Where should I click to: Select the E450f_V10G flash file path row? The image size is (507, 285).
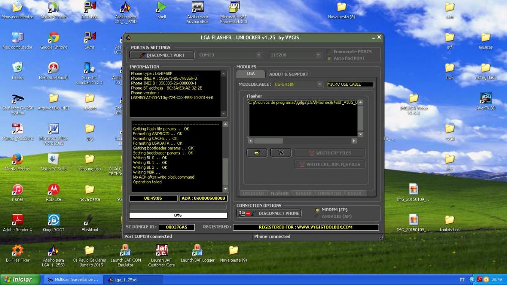pyautogui.click(x=303, y=102)
